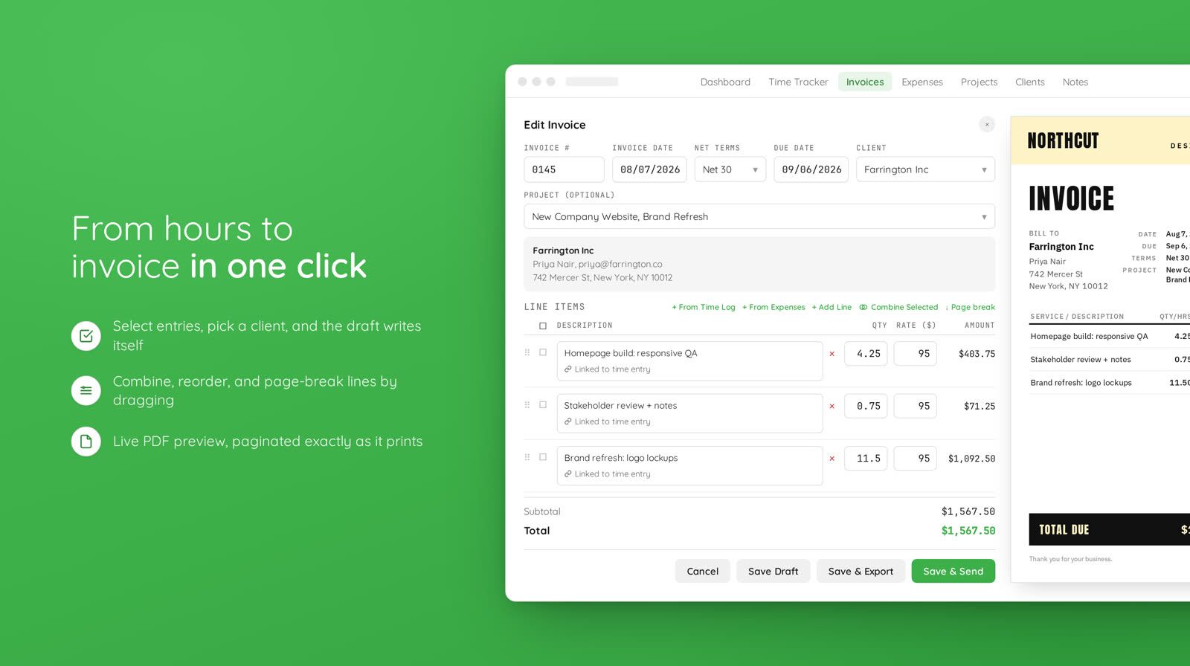Grab drag handle for Brand refresh line

527,457
